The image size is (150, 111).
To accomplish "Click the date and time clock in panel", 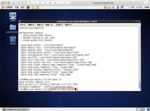I will [x=135, y=7].
